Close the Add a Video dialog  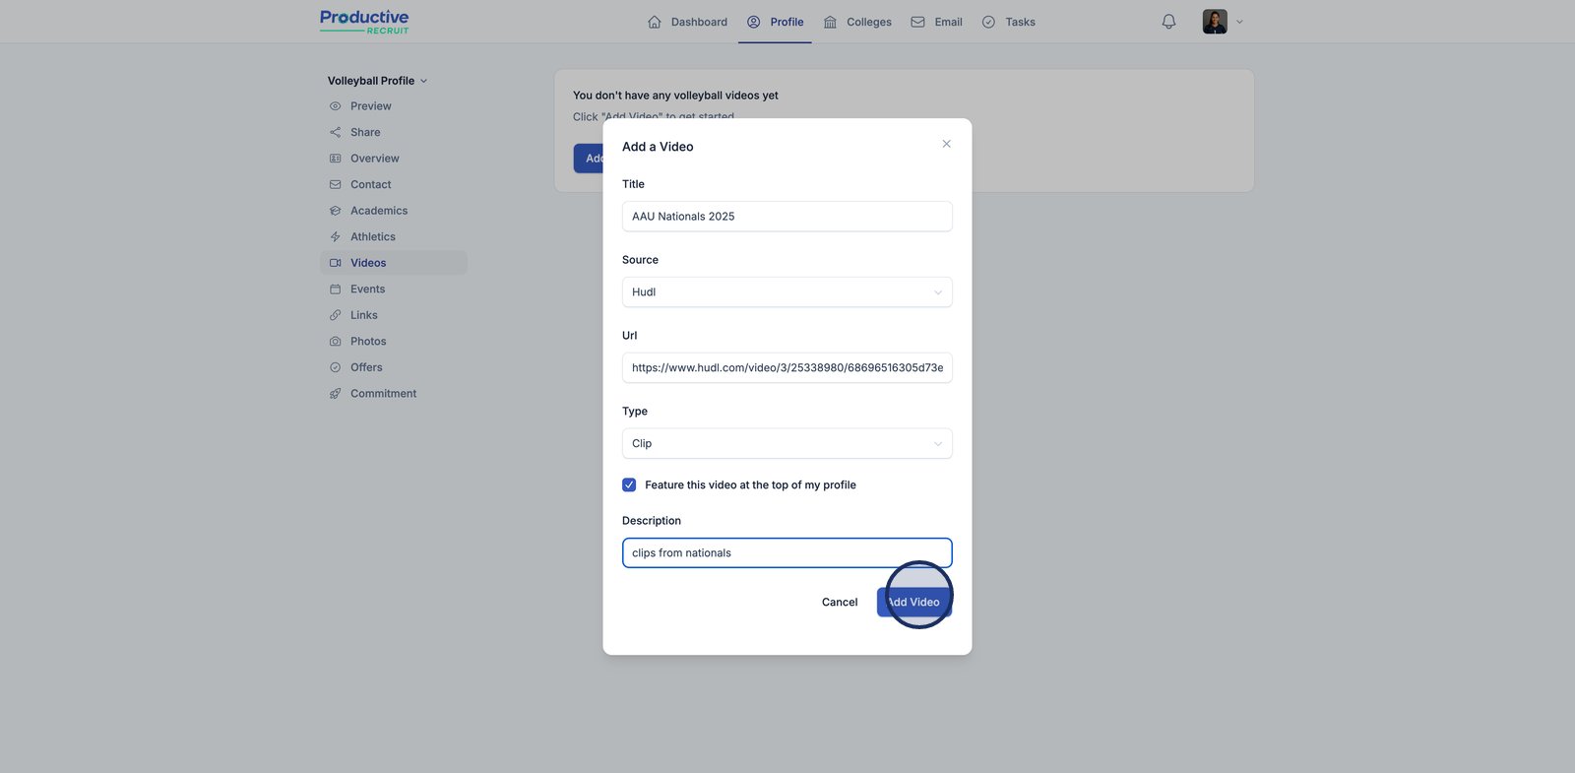pyautogui.click(x=946, y=144)
